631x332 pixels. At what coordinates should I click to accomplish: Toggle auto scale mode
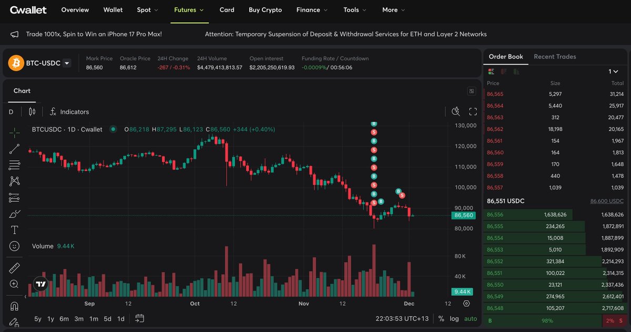pyautogui.click(x=471, y=318)
